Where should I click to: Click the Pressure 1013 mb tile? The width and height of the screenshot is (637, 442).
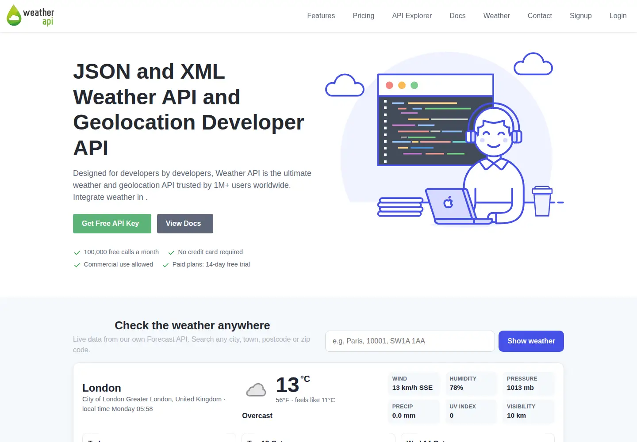pos(528,384)
